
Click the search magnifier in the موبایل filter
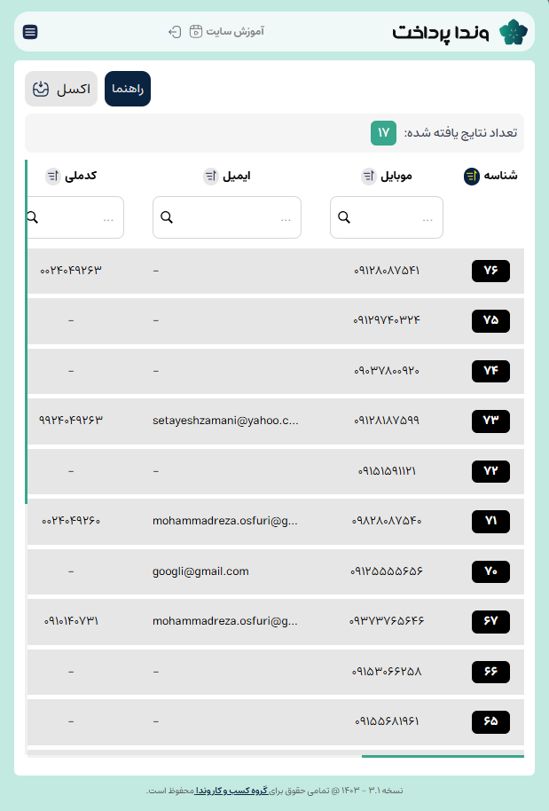[345, 217]
